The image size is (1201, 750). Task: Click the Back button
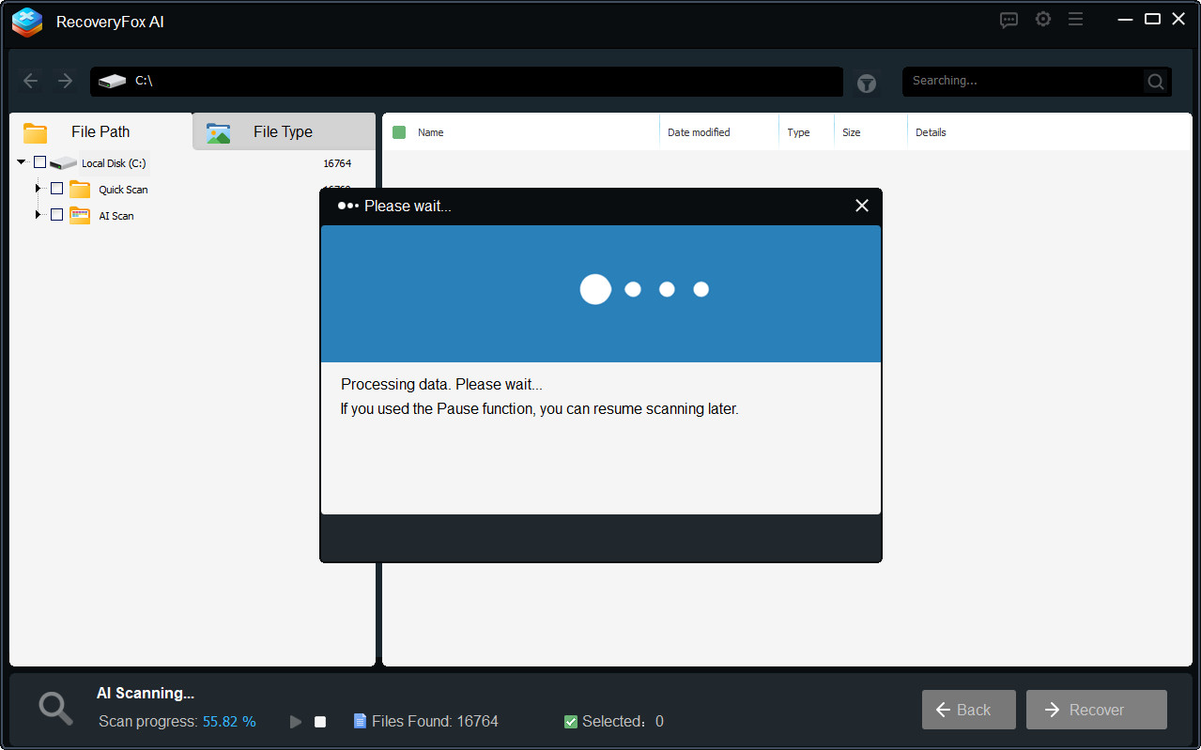pyautogui.click(x=969, y=710)
